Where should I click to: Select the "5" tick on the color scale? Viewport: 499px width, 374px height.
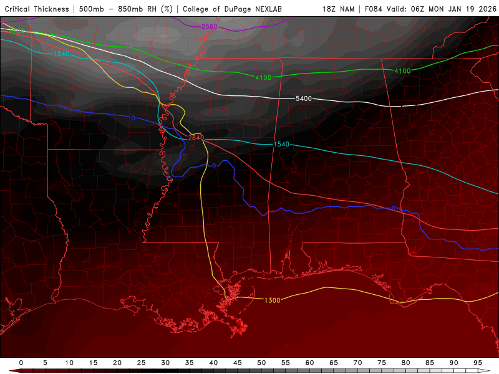tap(45, 363)
